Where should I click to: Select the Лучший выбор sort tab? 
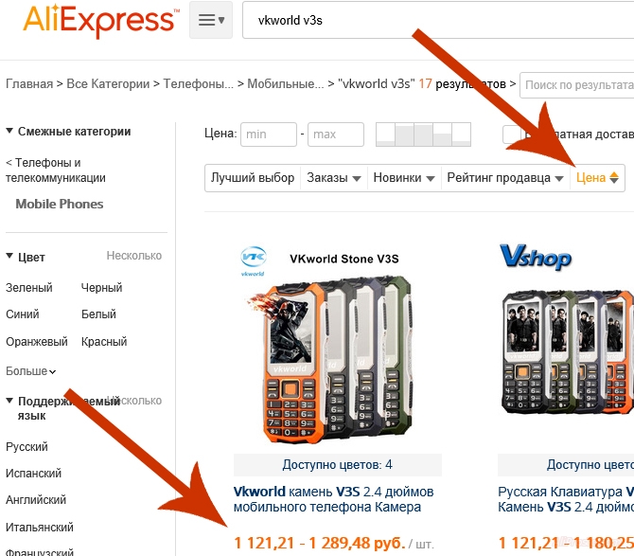click(x=253, y=178)
